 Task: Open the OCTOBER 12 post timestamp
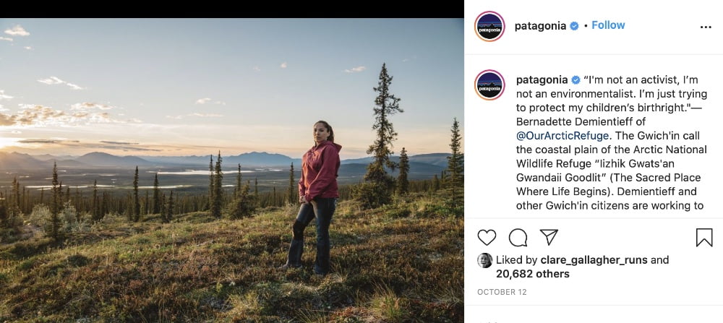[503, 292]
